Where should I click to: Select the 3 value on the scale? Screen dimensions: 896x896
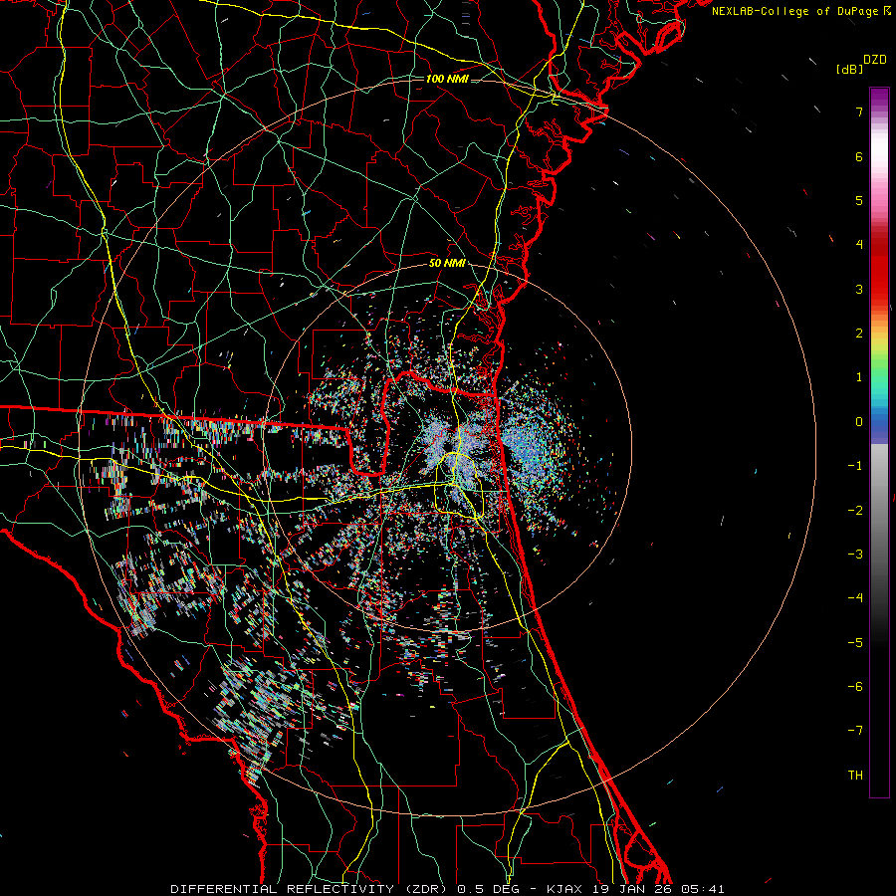[859, 289]
